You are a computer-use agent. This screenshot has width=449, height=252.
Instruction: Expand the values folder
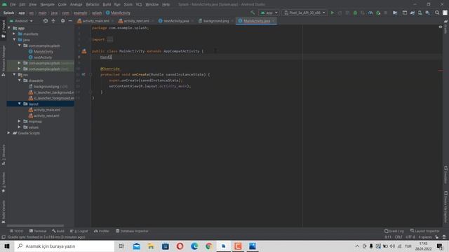tap(20, 127)
